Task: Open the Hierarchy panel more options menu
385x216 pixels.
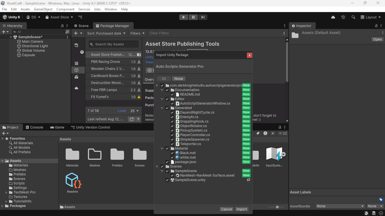Action: point(68,26)
